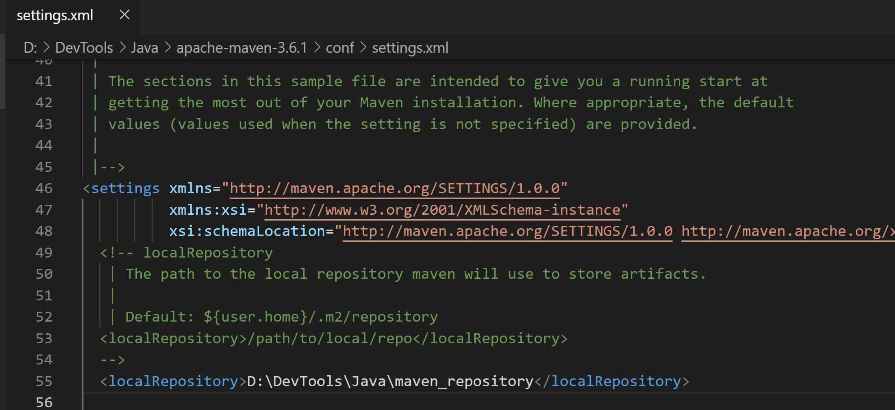The width and height of the screenshot is (895, 410).
Task: Open the cut-off second schemaLocation link
Action: 788,231
